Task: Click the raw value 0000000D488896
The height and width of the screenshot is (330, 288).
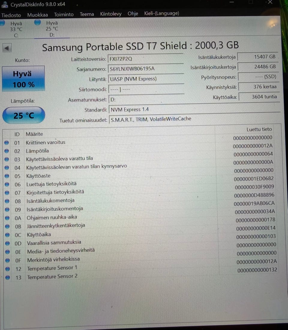Action: point(254,195)
